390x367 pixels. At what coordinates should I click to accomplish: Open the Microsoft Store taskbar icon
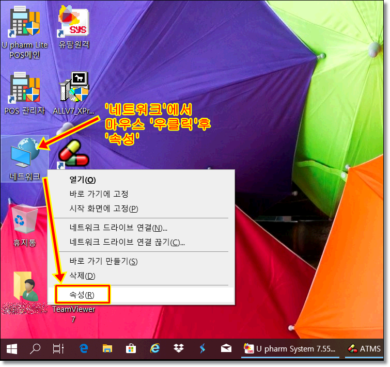tap(131, 348)
